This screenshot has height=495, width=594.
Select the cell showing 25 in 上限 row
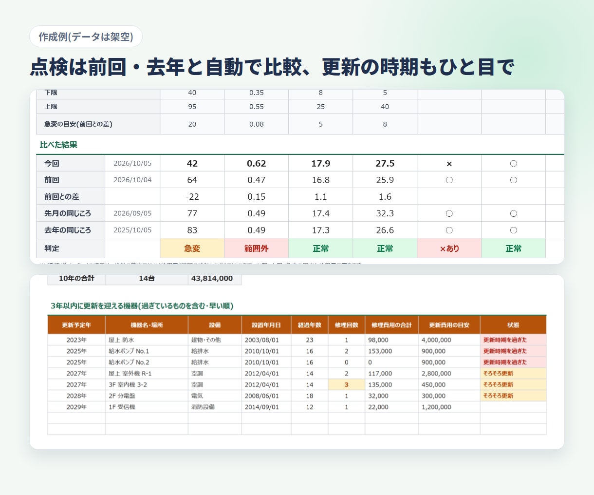click(321, 107)
